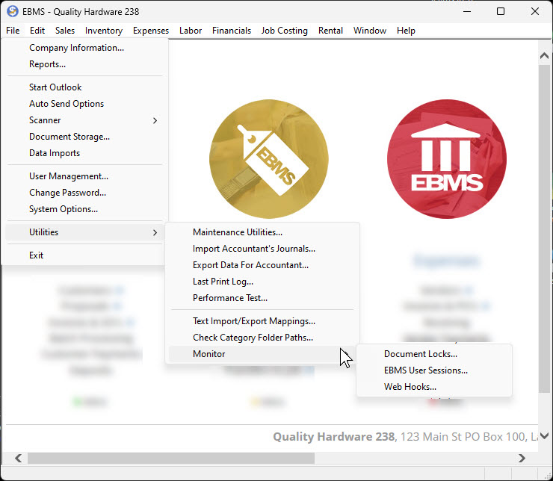Screen dimensions: 553x481
Task: Expand the Scanner submenu arrow
Action: pos(155,120)
